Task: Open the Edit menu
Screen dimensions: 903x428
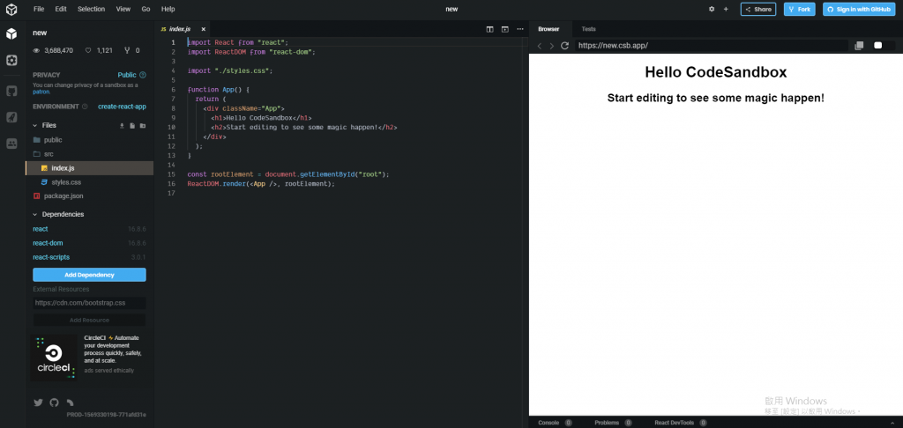Action: pos(61,9)
